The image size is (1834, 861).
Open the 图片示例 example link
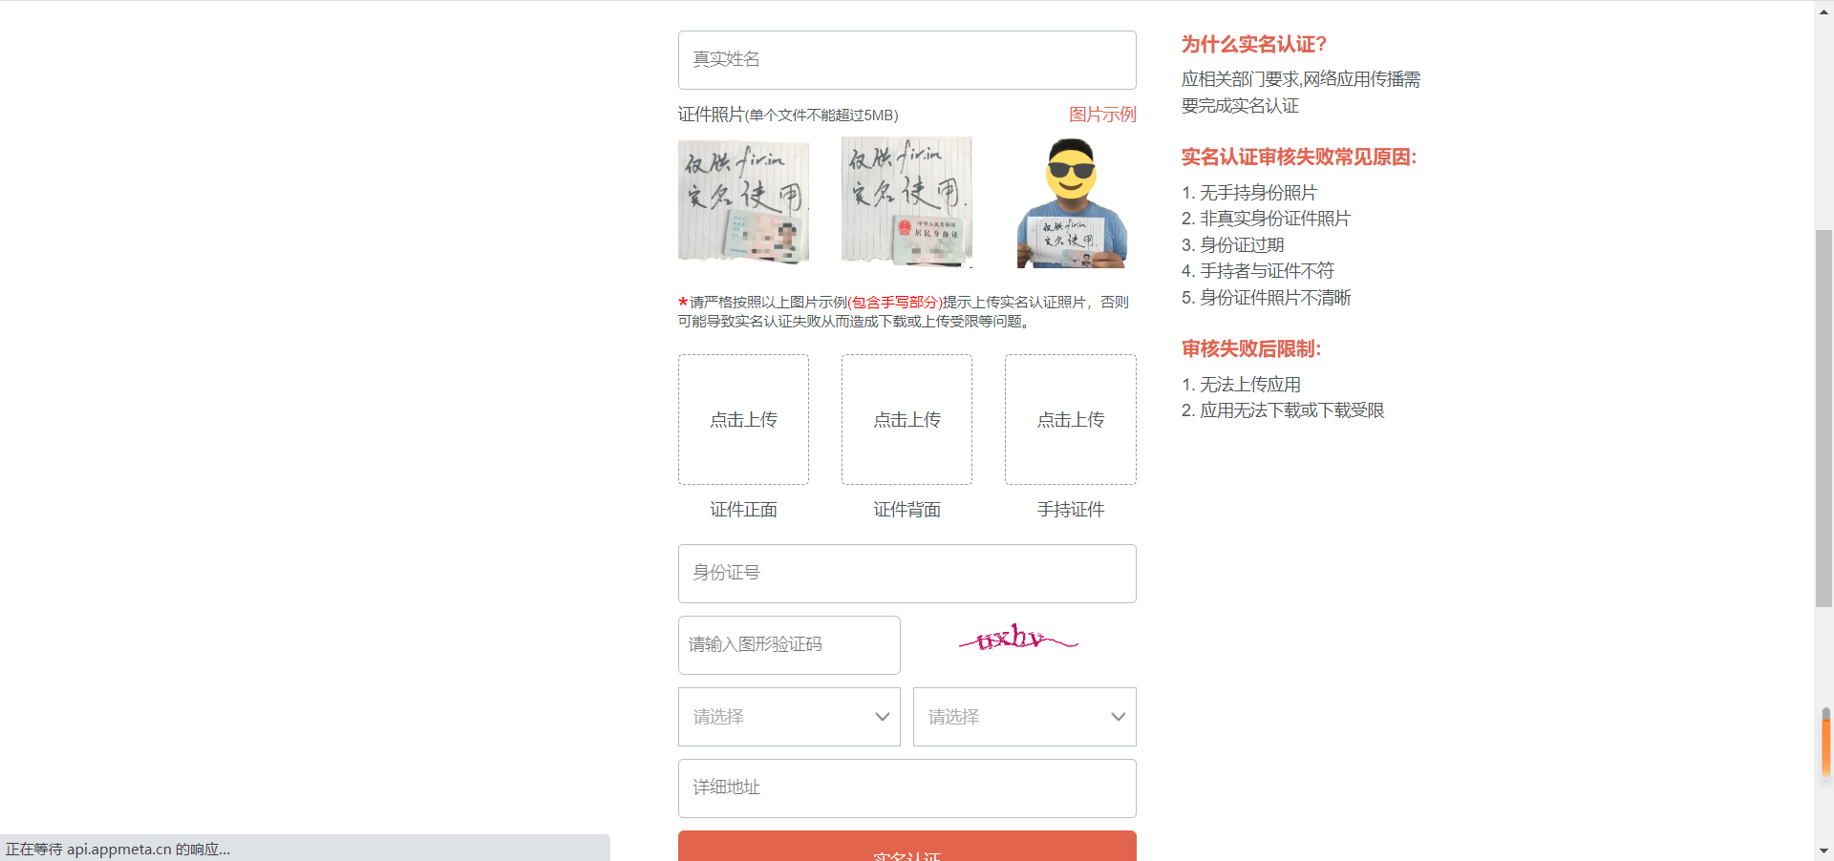click(1101, 115)
